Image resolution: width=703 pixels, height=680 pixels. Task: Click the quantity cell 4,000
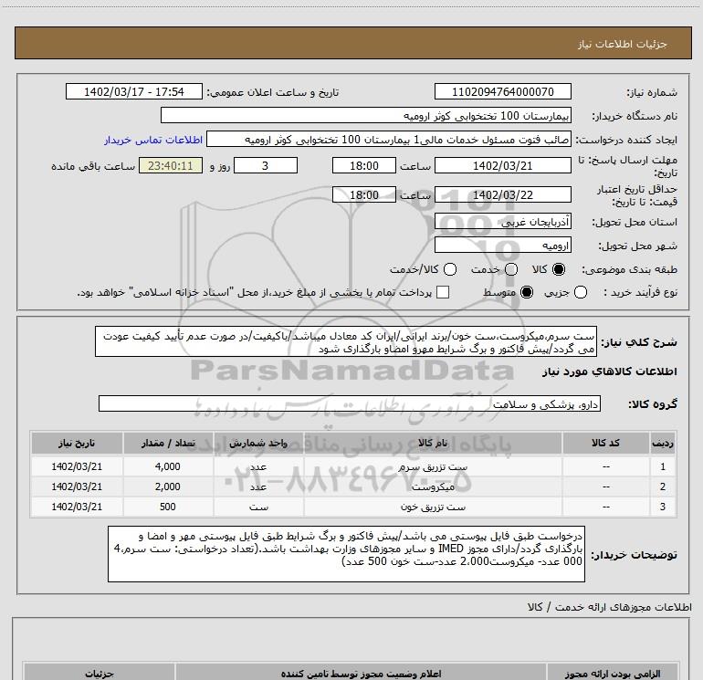point(168,466)
